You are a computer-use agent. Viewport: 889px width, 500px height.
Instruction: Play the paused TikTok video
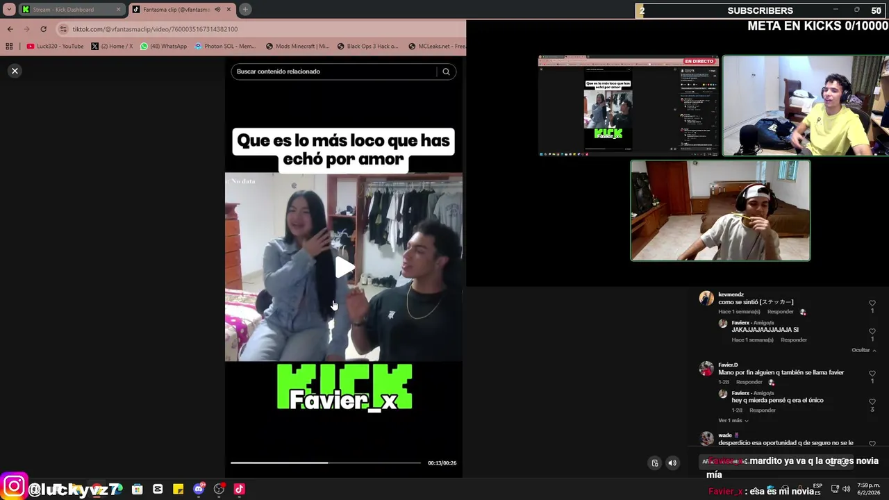coord(344,267)
